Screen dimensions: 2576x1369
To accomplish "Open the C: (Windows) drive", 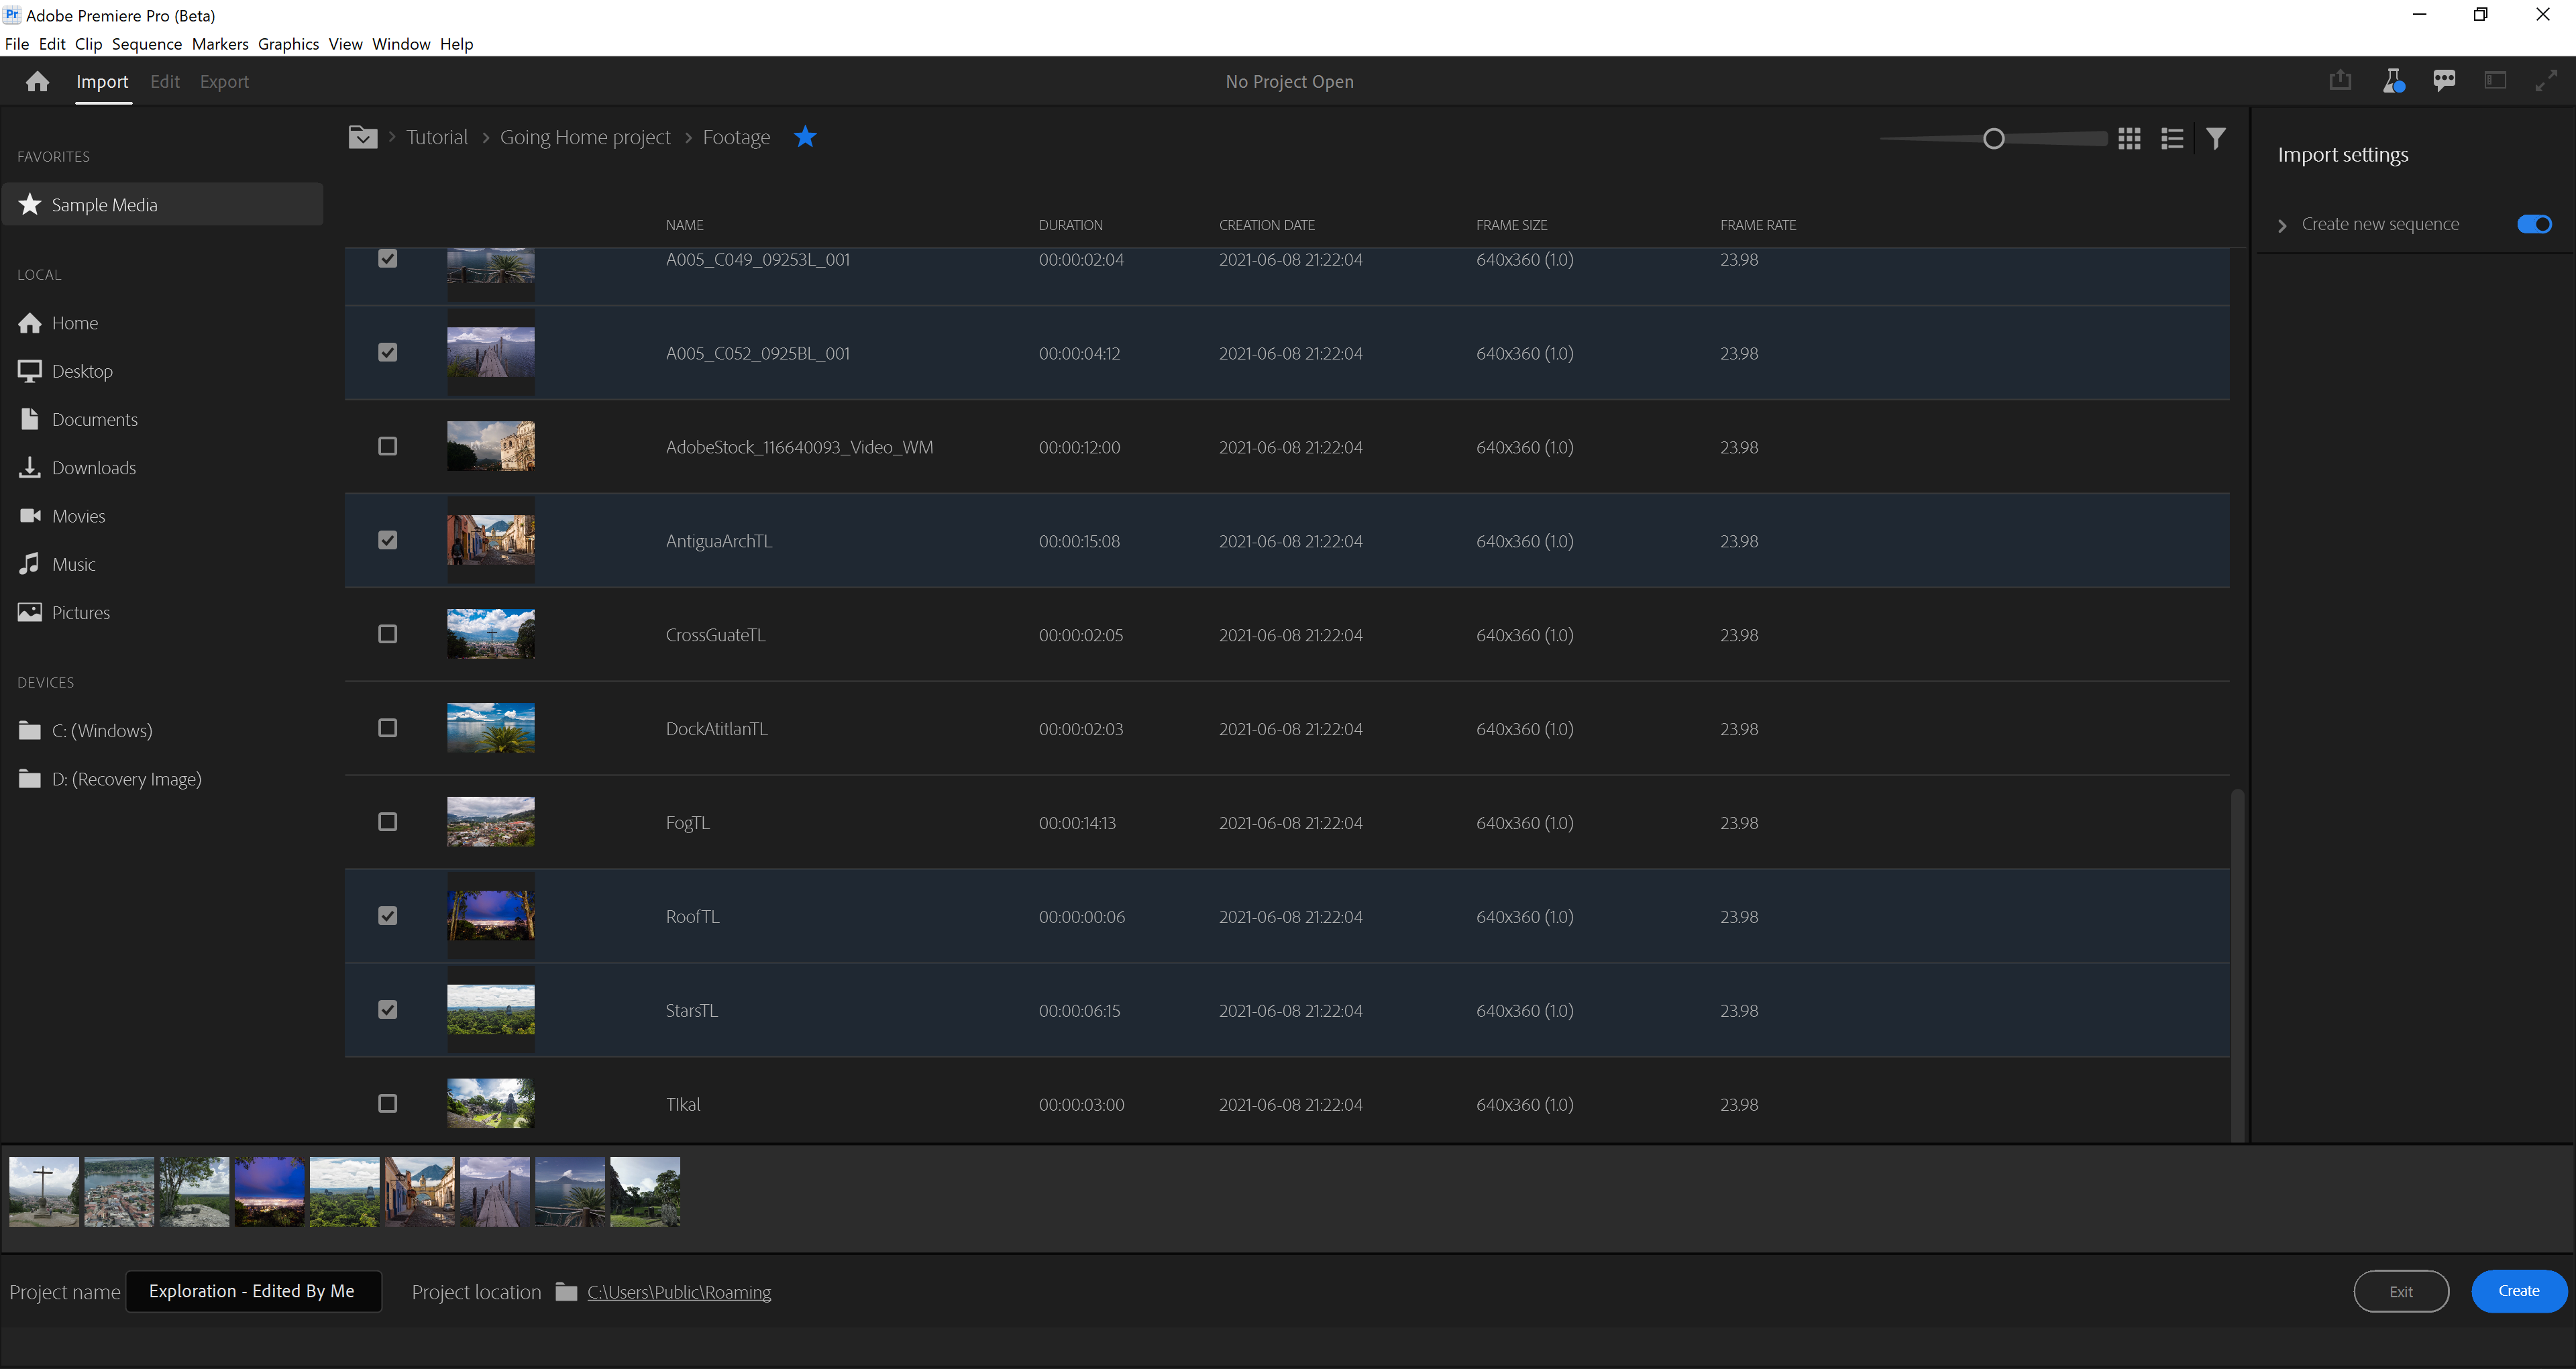I will (102, 730).
